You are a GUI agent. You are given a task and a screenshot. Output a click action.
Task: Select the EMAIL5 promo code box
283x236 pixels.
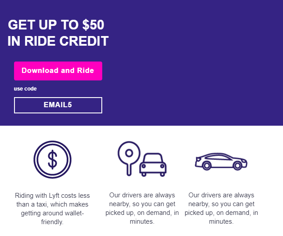click(58, 105)
